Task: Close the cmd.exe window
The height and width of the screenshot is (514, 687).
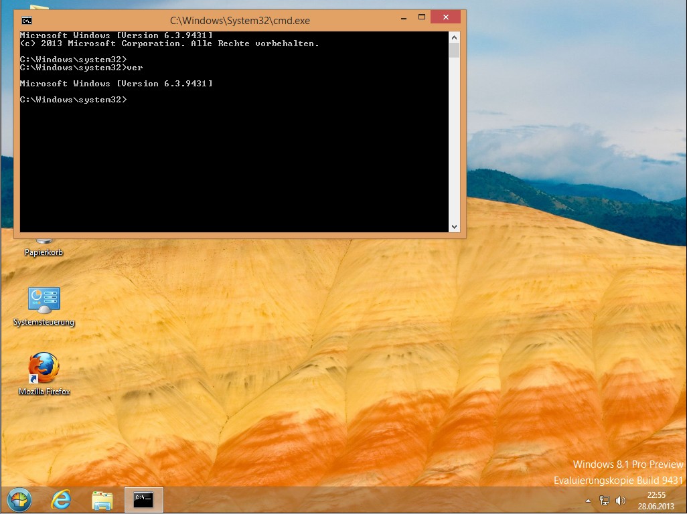Action: [445, 17]
